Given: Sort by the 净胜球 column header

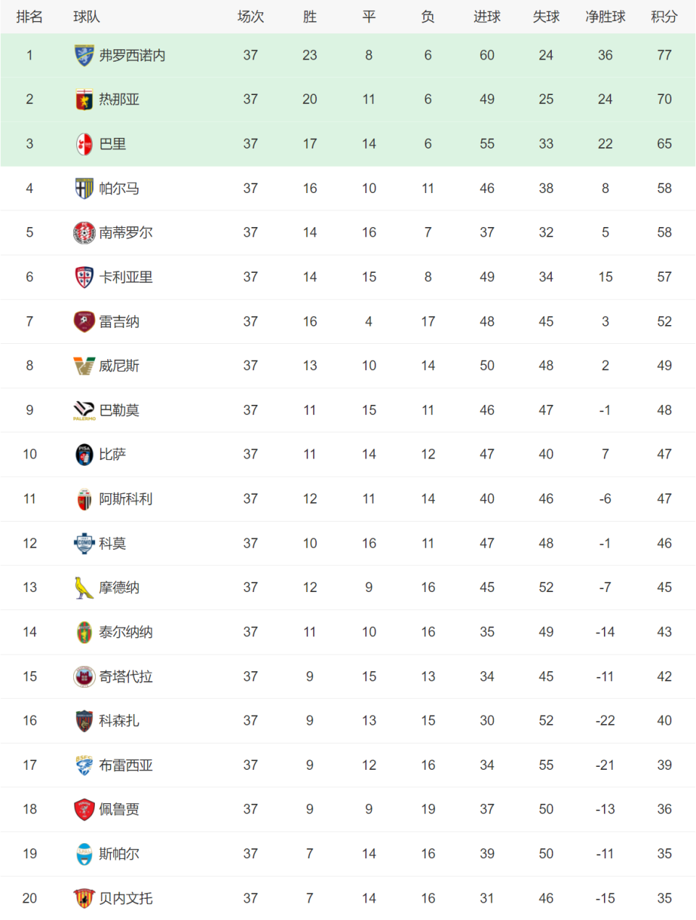Looking at the screenshot, I should pos(605,17).
